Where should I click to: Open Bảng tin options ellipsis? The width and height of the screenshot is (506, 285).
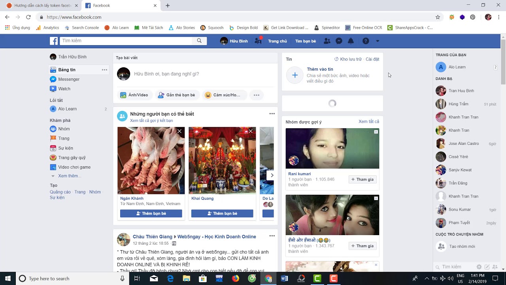(x=104, y=70)
